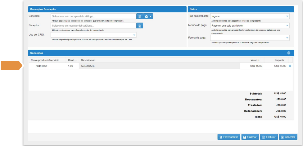
Task: Click the Previsualizar button
Action: [x=228, y=137]
